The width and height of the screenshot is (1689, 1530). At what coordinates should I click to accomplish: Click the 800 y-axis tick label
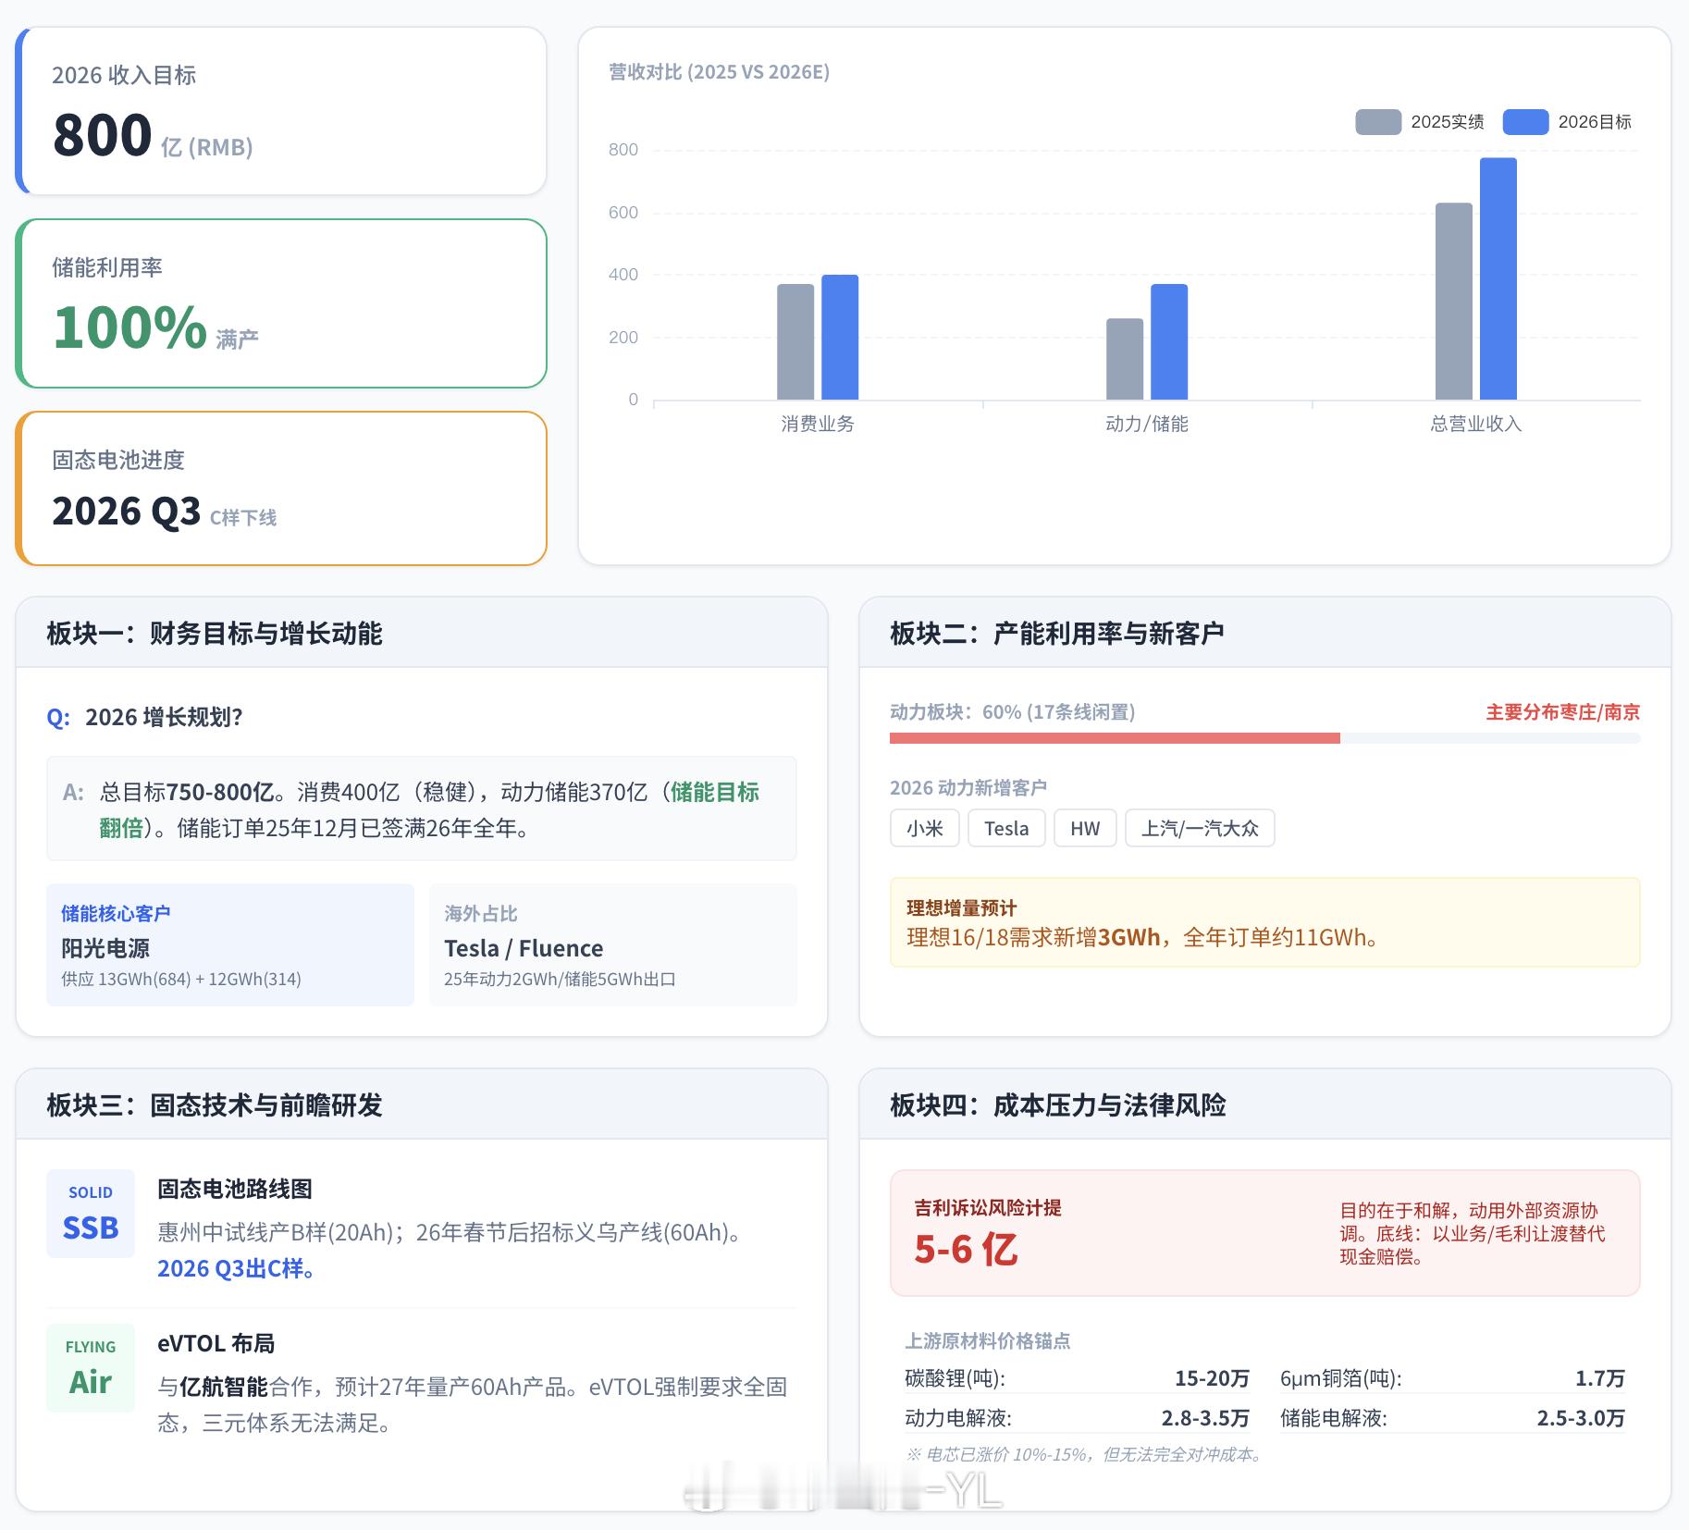tap(623, 150)
